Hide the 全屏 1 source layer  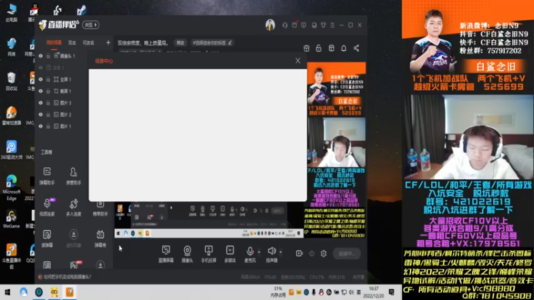click(x=41, y=79)
